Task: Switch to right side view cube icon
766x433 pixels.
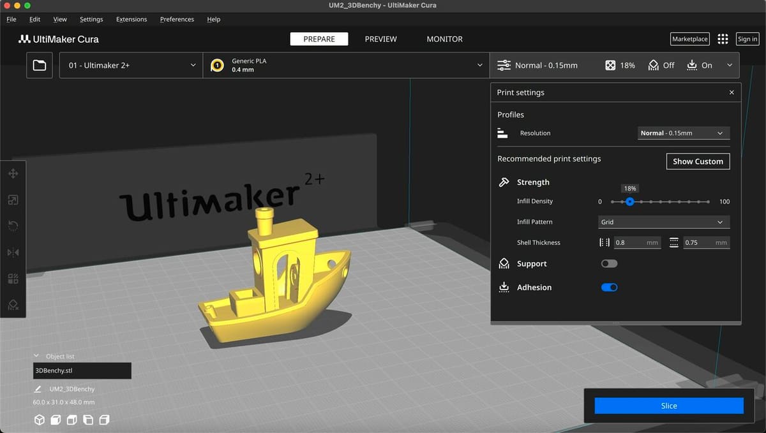Action: 104,420
